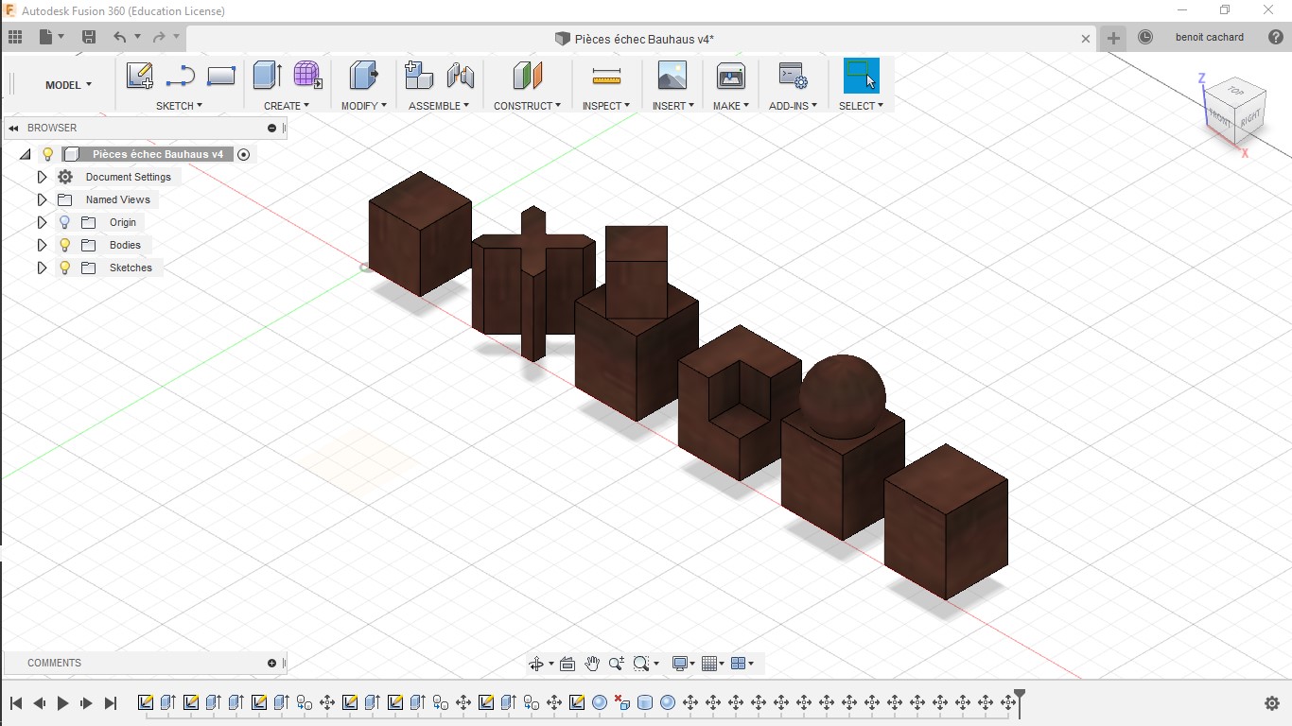The width and height of the screenshot is (1292, 726).
Task: Activate the root component radio button
Action: (x=243, y=154)
